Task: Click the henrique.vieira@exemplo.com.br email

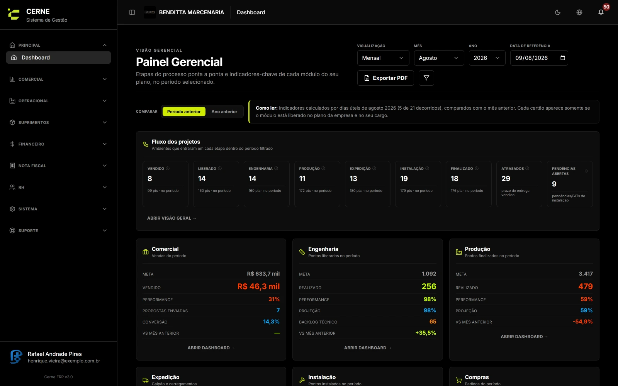Action: point(64,361)
